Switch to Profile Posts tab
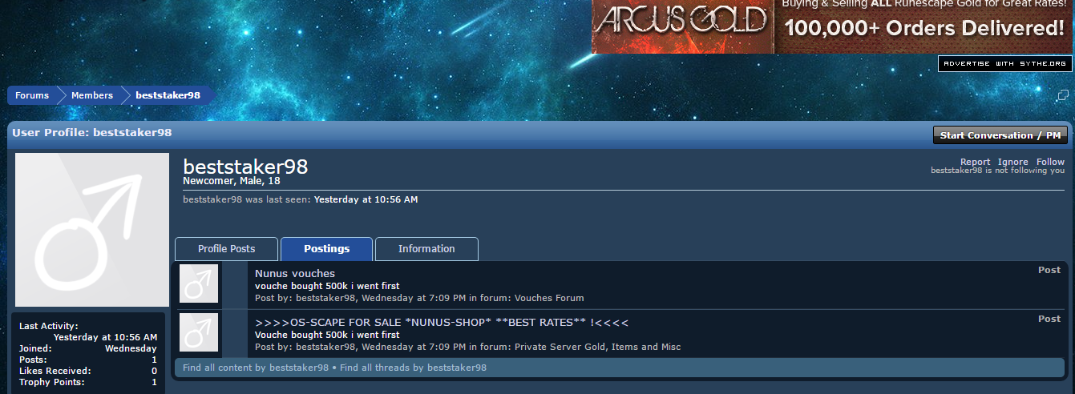This screenshot has width=1075, height=394. tap(226, 249)
